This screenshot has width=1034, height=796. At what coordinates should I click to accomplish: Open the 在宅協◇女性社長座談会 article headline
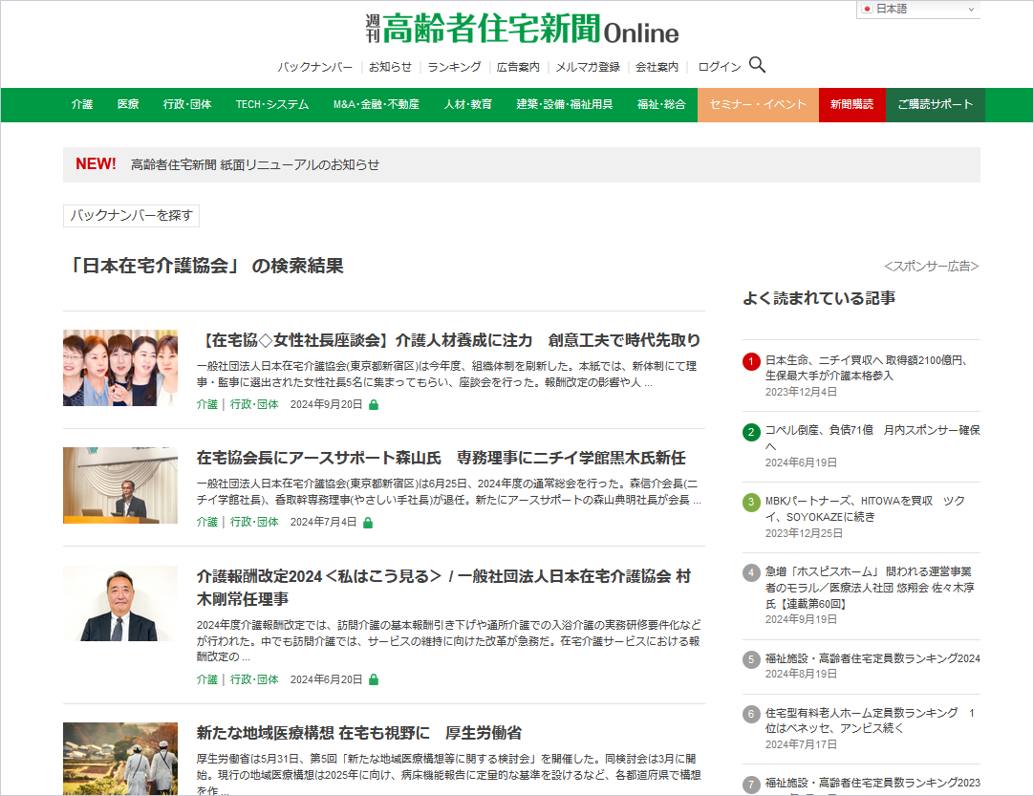point(448,340)
